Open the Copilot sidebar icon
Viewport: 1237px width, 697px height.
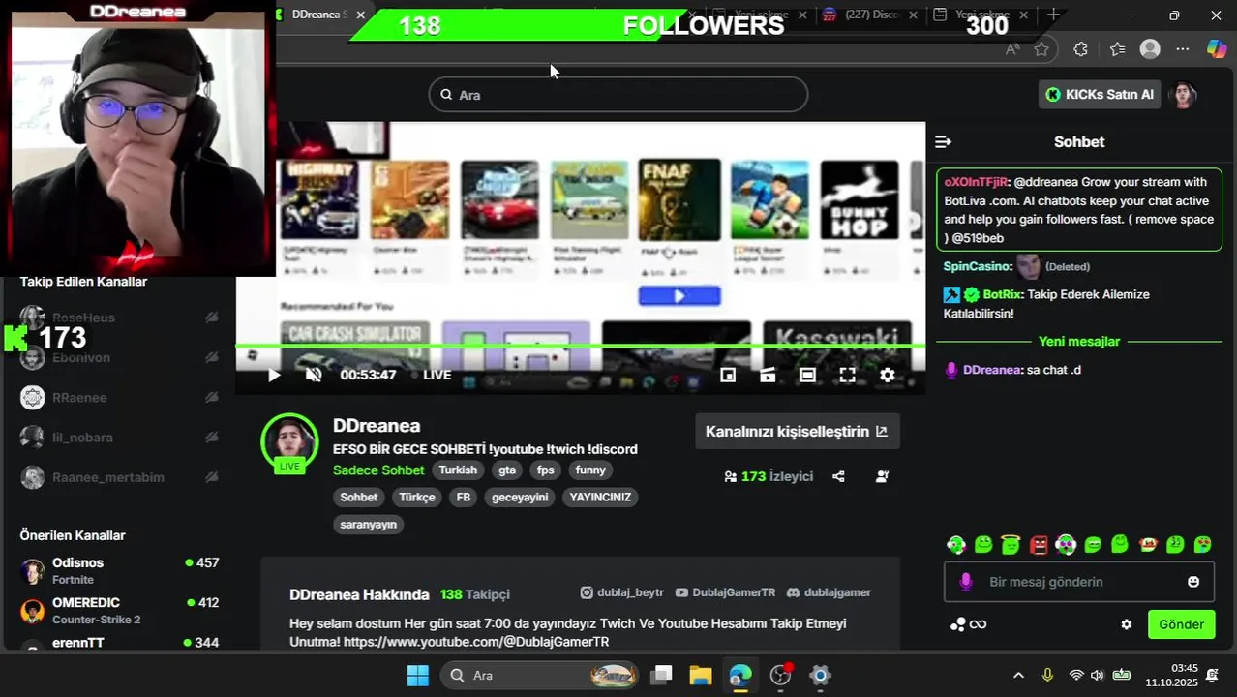click(x=1217, y=48)
